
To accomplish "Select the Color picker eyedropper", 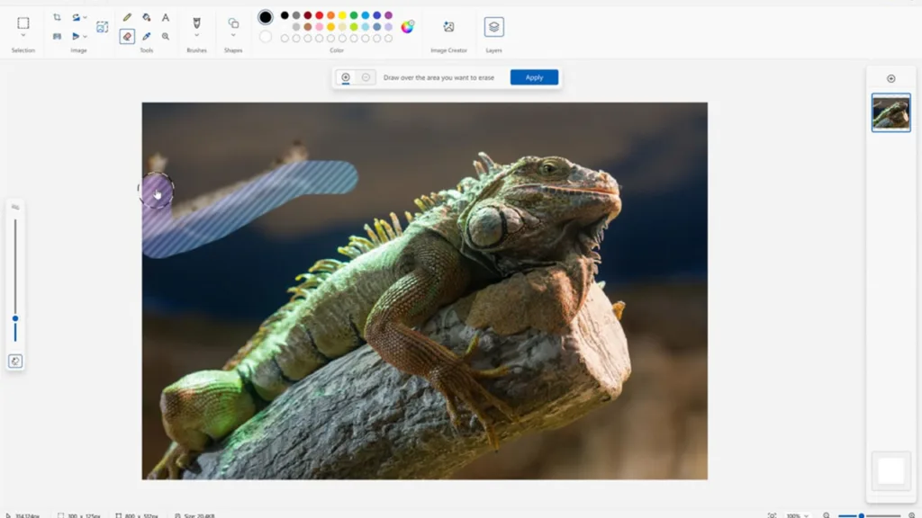I will click(147, 36).
